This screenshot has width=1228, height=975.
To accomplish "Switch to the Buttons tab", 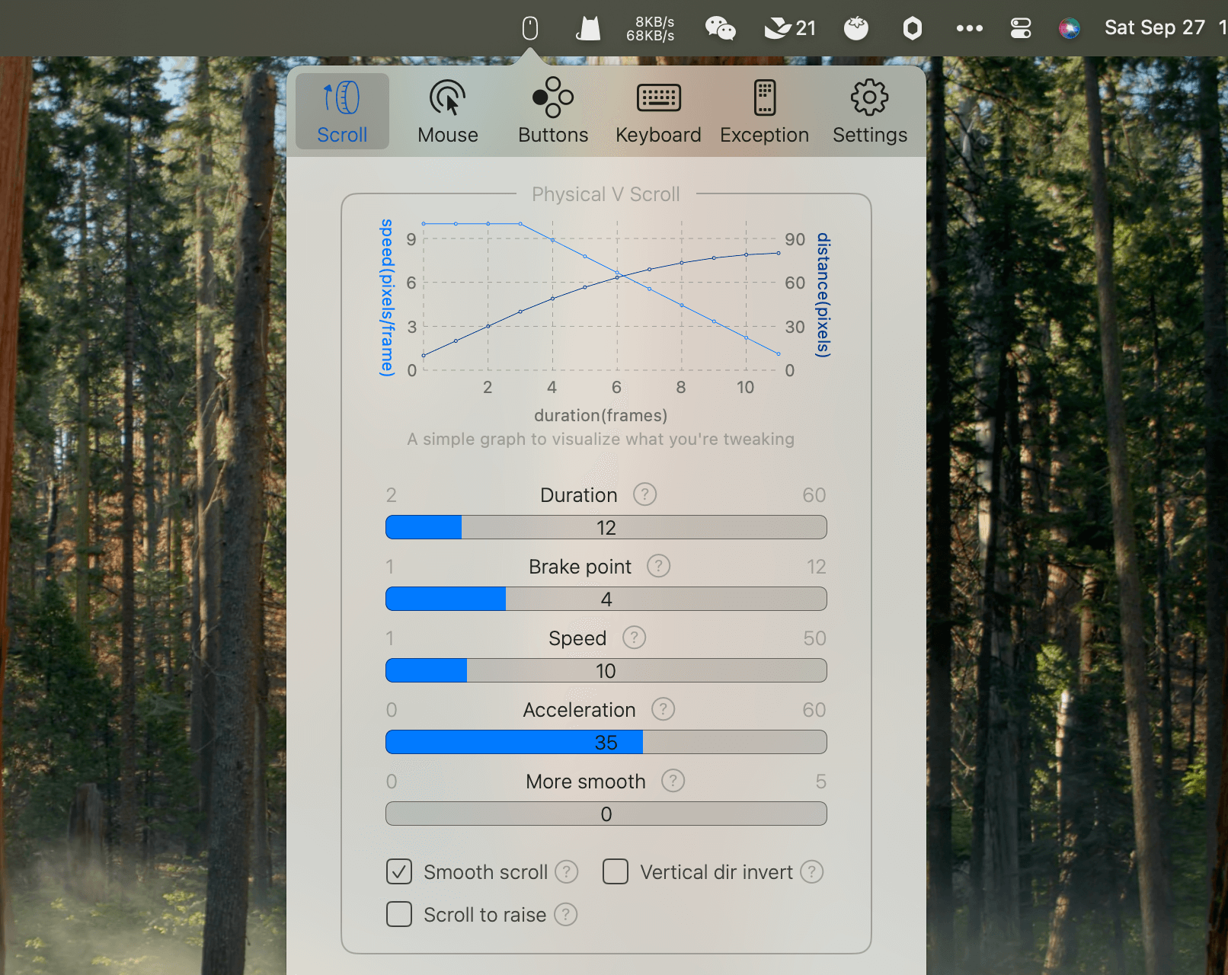I will 553,112.
